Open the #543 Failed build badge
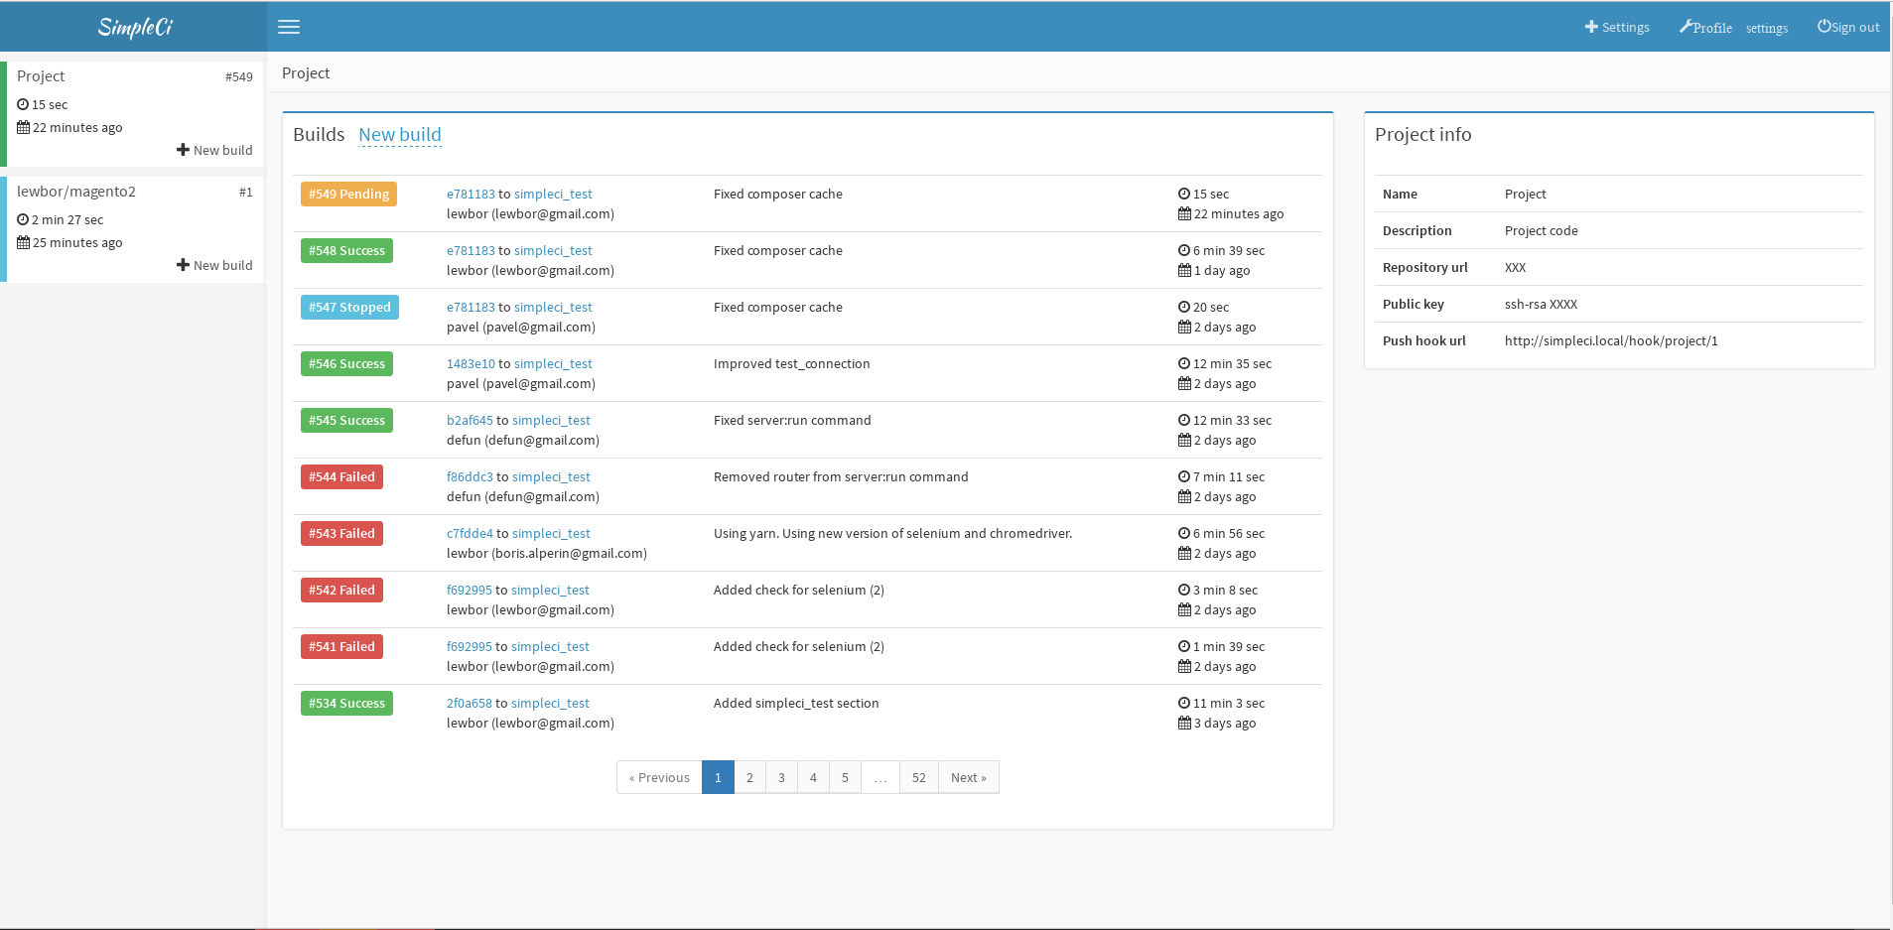The width and height of the screenshot is (1893, 930). 341,533
